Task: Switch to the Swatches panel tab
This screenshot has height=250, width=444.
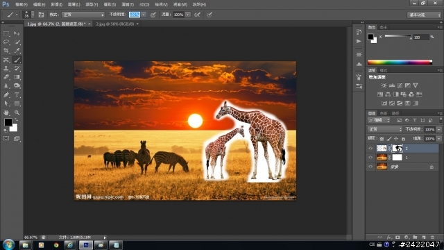Action: 384,28
